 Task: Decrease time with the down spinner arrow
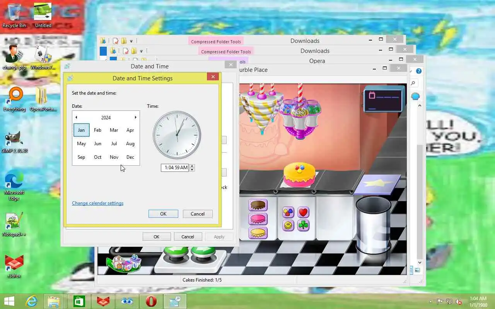[x=192, y=170]
